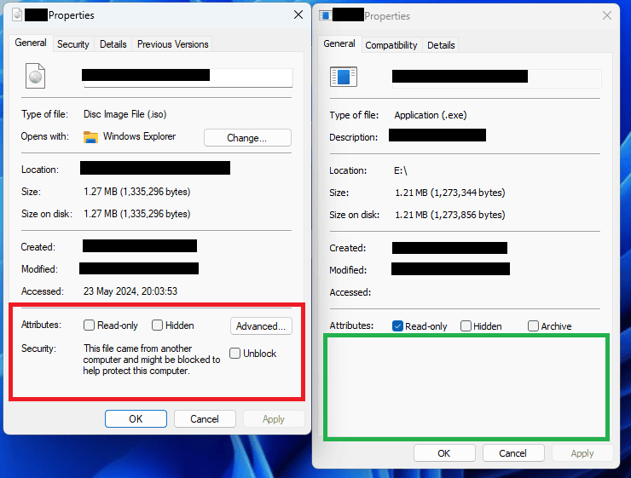Toggle Hidden checkbox in EXE properties
The image size is (631, 478).
[466, 326]
